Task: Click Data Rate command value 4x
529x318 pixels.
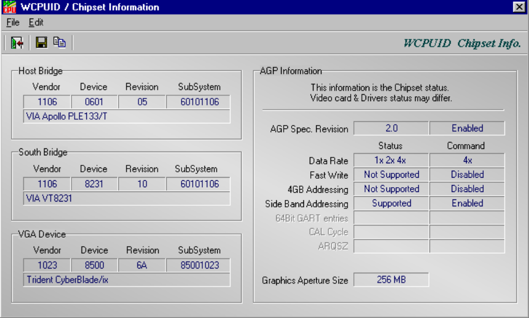Action: pyautogui.click(x=467, y=160)
